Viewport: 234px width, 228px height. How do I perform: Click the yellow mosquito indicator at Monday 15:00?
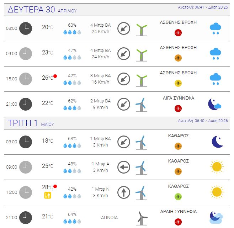point(178,83)
